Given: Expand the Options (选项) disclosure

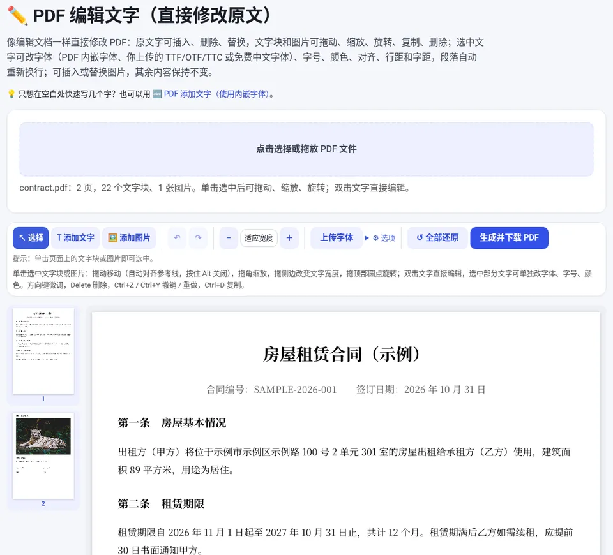Looking at the screenshot, I should pos(380,238).
